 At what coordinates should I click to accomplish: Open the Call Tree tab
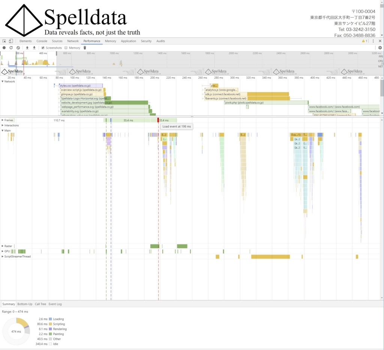coord(40,304)
